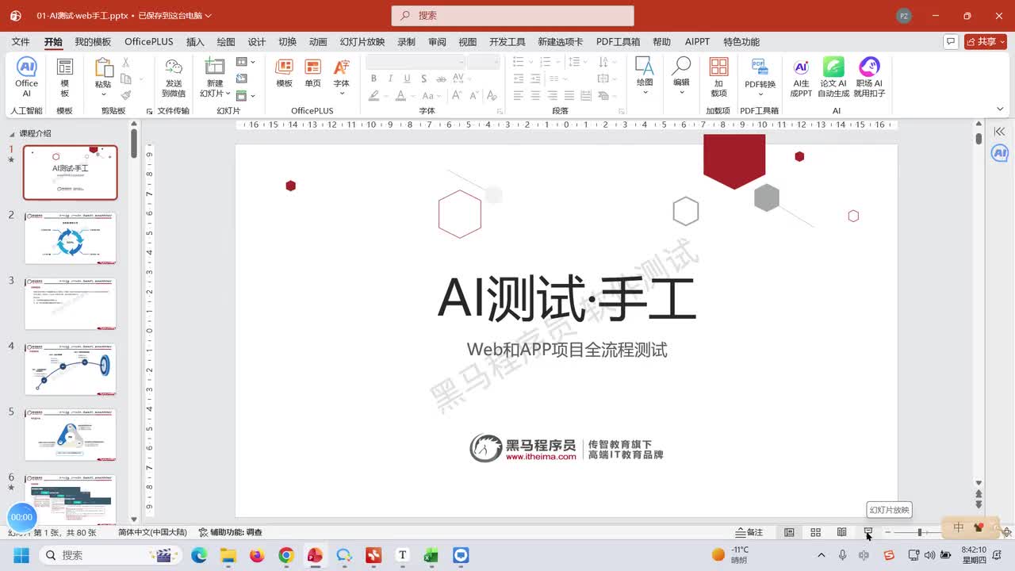Click the search box in title bar
Screen dimensions: 1015x571
512,16
